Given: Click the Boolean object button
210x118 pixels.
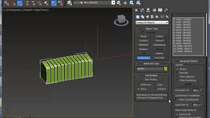Looking at the screenshot, I should (143, 49).
